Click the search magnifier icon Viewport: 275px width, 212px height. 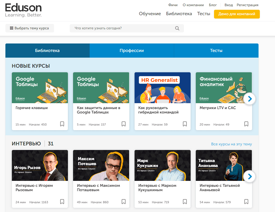coord(177,28)
